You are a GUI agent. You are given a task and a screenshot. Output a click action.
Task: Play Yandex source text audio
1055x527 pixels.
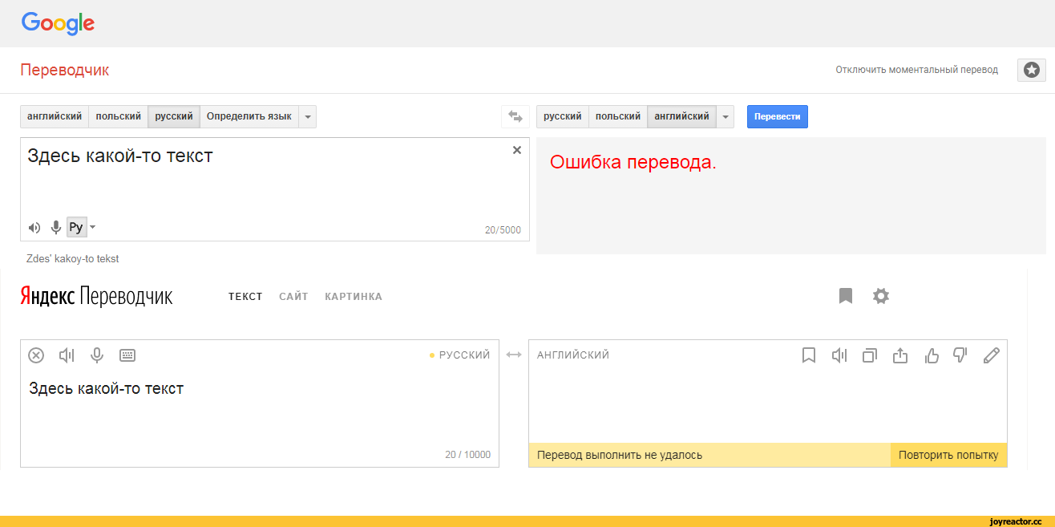point(67,355)
